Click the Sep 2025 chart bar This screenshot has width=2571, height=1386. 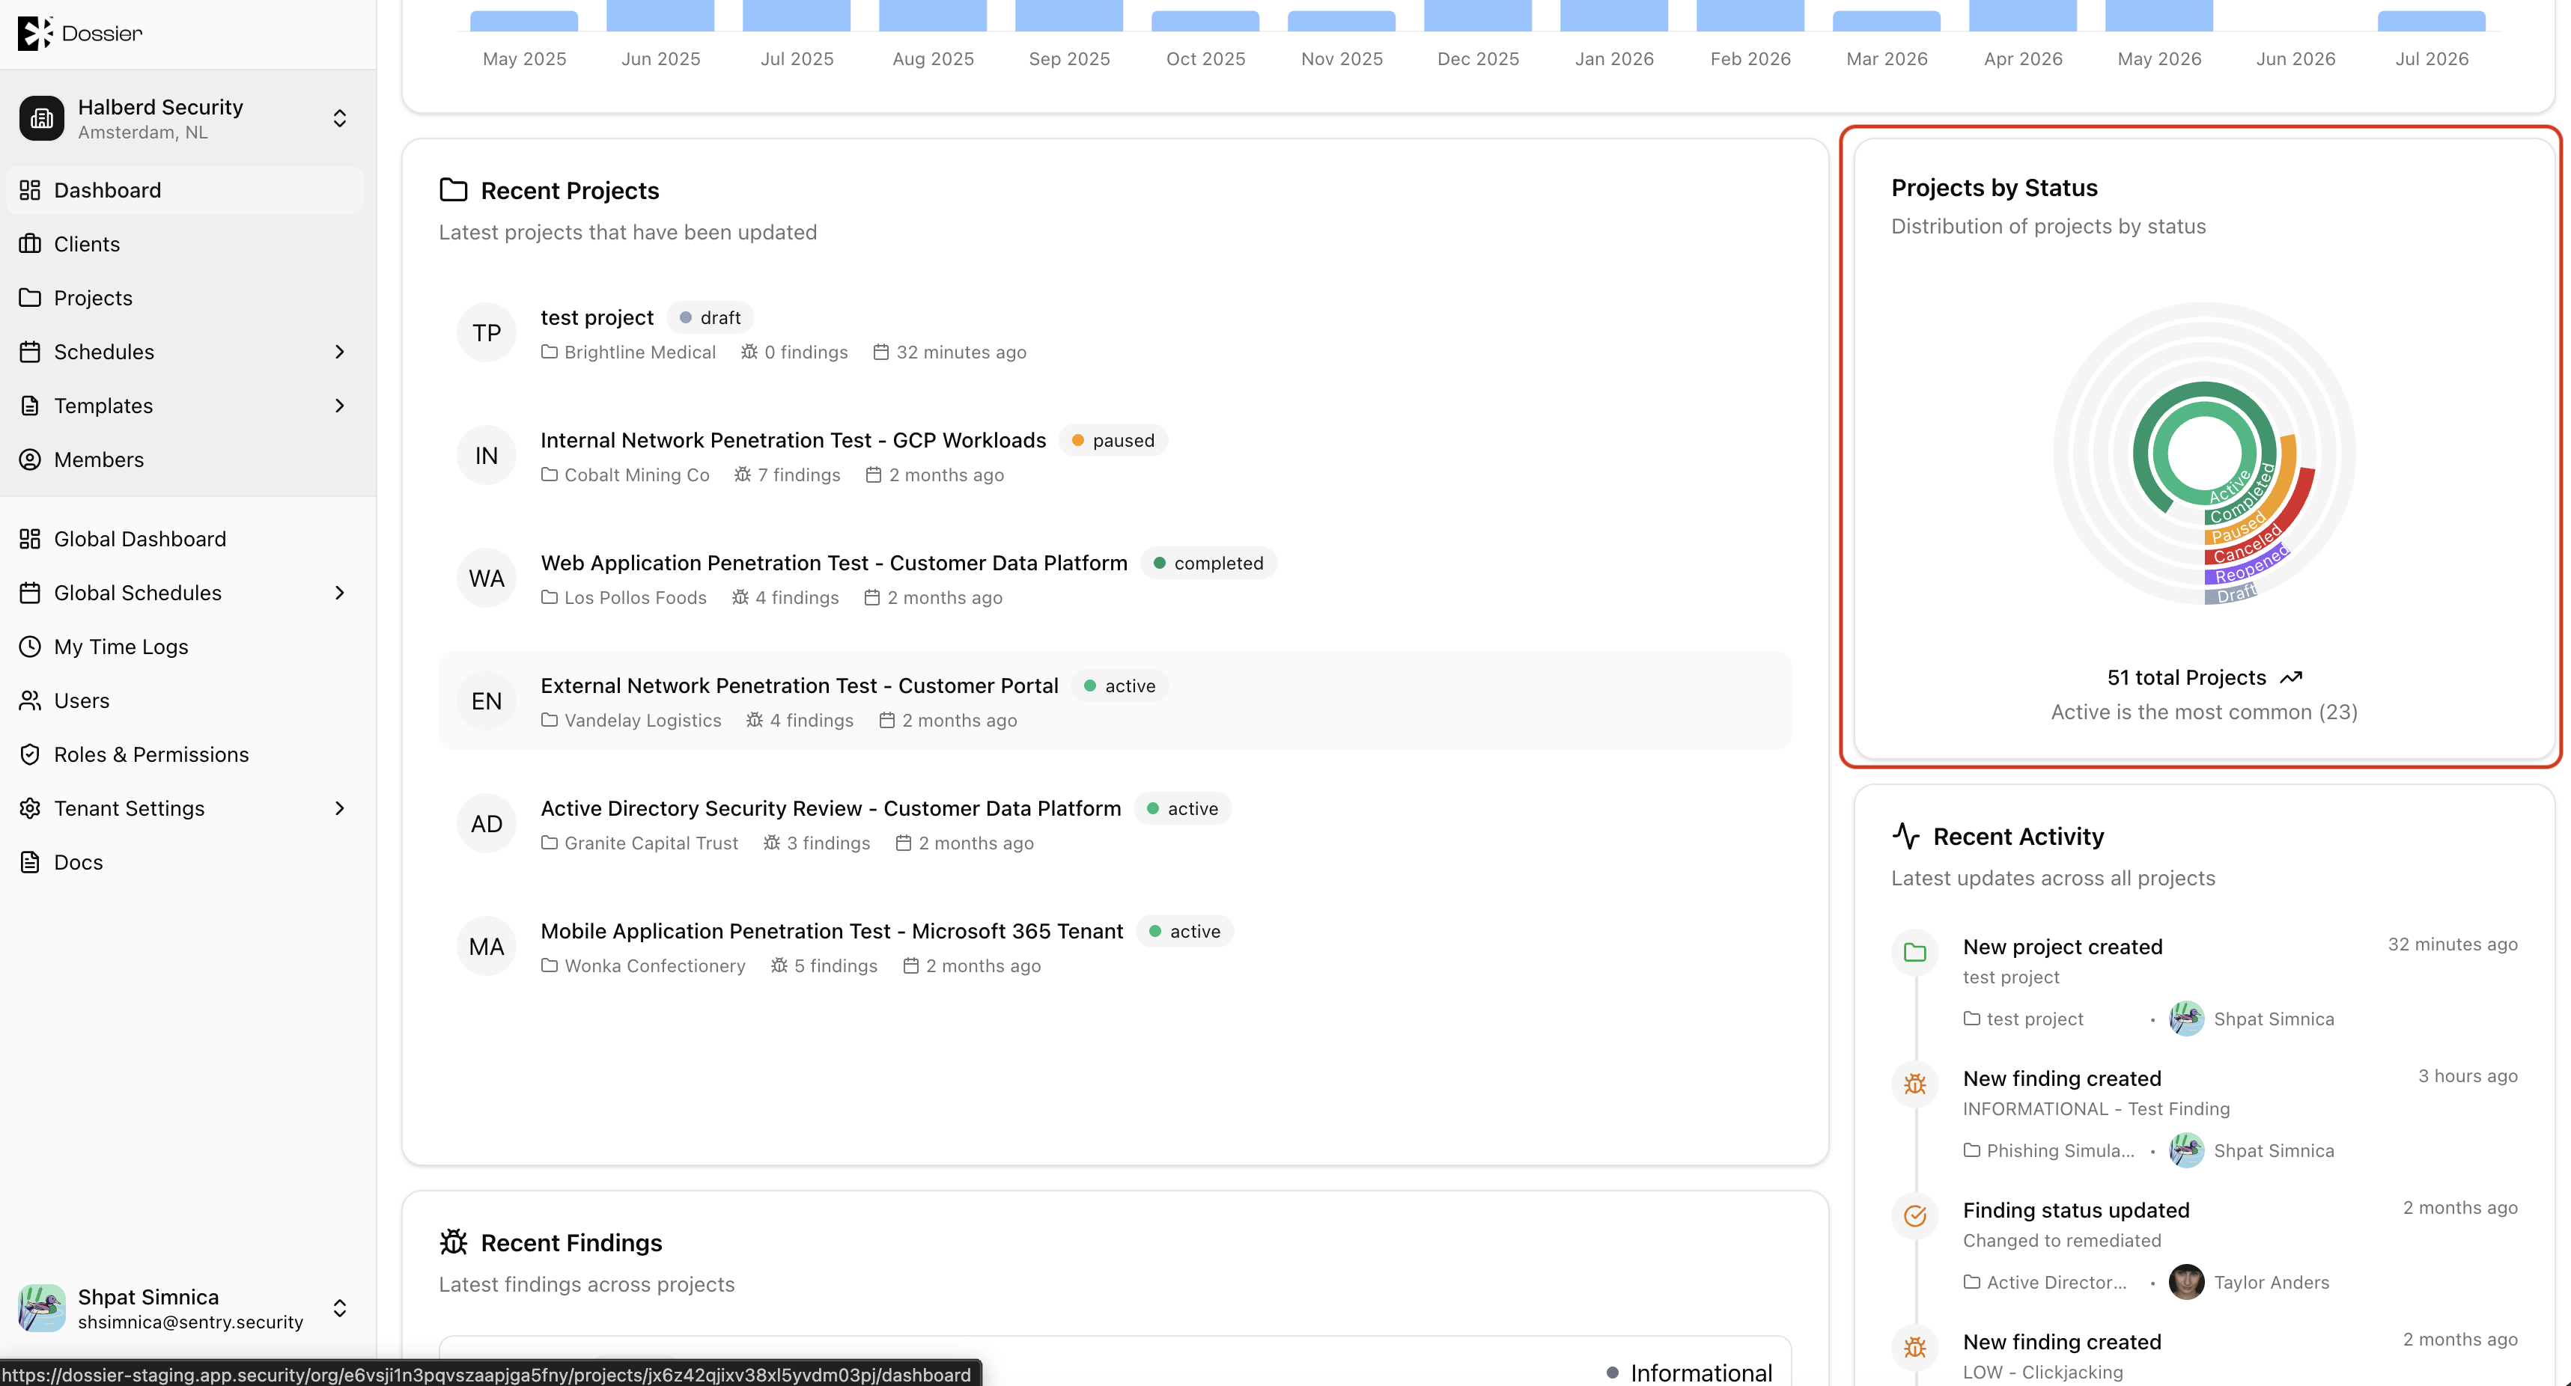pyautogui.click(x=1069, y=15)
